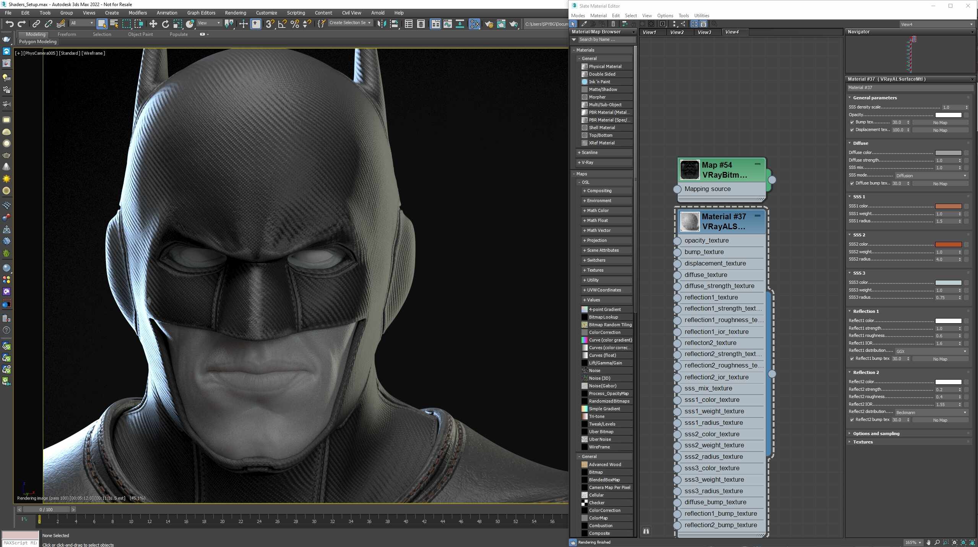Viewport: 978px width, 547px height.
Task: Toggle the Angle Snap icon
Action: [282, 24]
